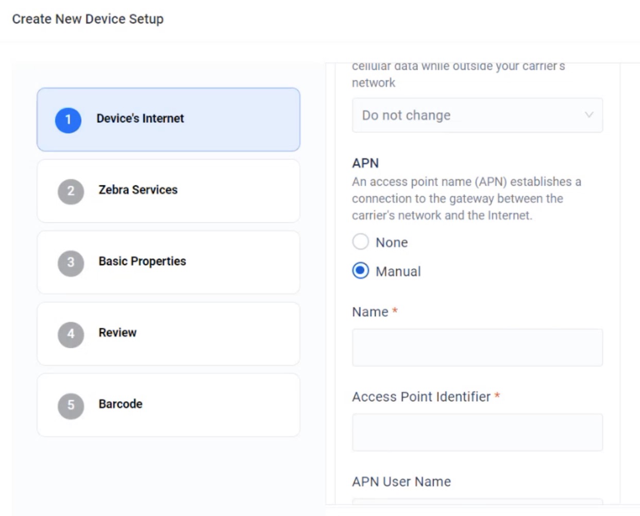Click the step 4 number circle
The image size is (640, 516).
(x=71, y=334)
